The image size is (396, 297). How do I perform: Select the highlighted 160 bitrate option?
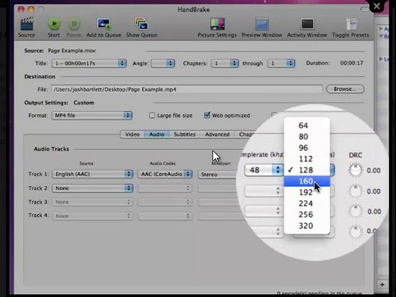tap(307, 181)
